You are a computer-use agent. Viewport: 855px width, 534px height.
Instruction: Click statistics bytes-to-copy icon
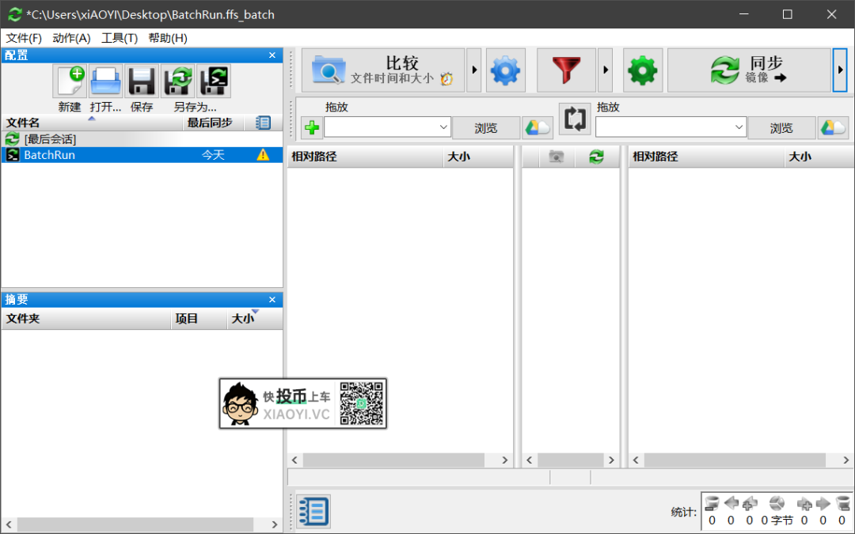click(x=777, y=503)
